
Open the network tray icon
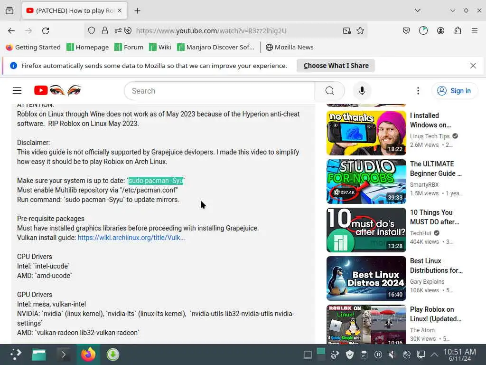[421, 355]
